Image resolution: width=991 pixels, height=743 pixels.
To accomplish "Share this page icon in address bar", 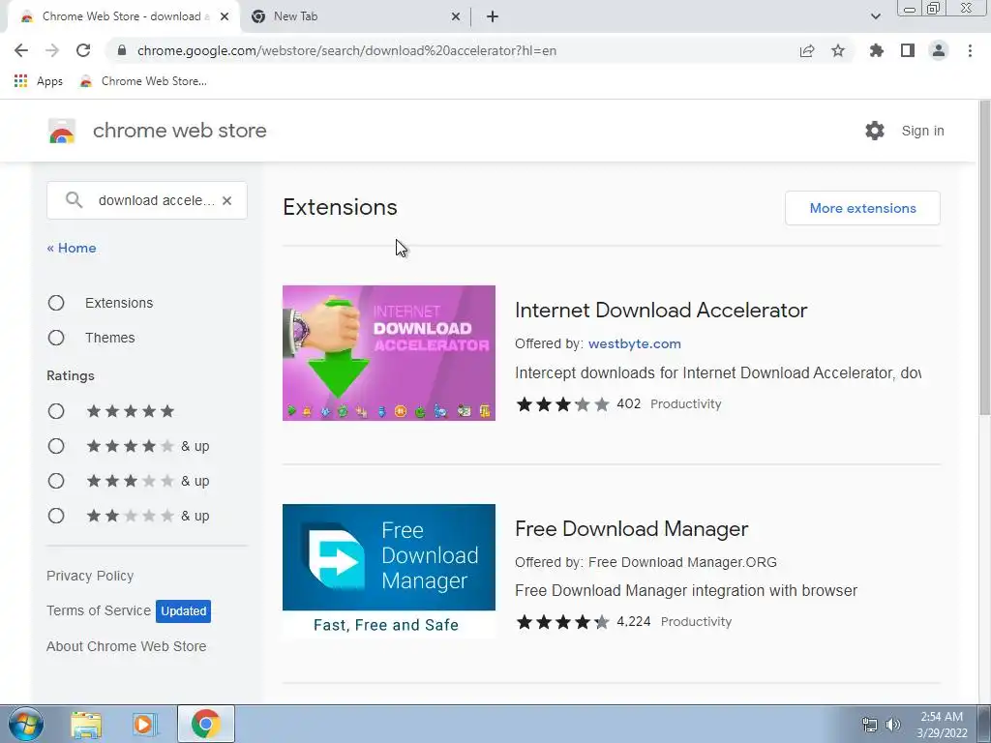I will coord(806,50).
